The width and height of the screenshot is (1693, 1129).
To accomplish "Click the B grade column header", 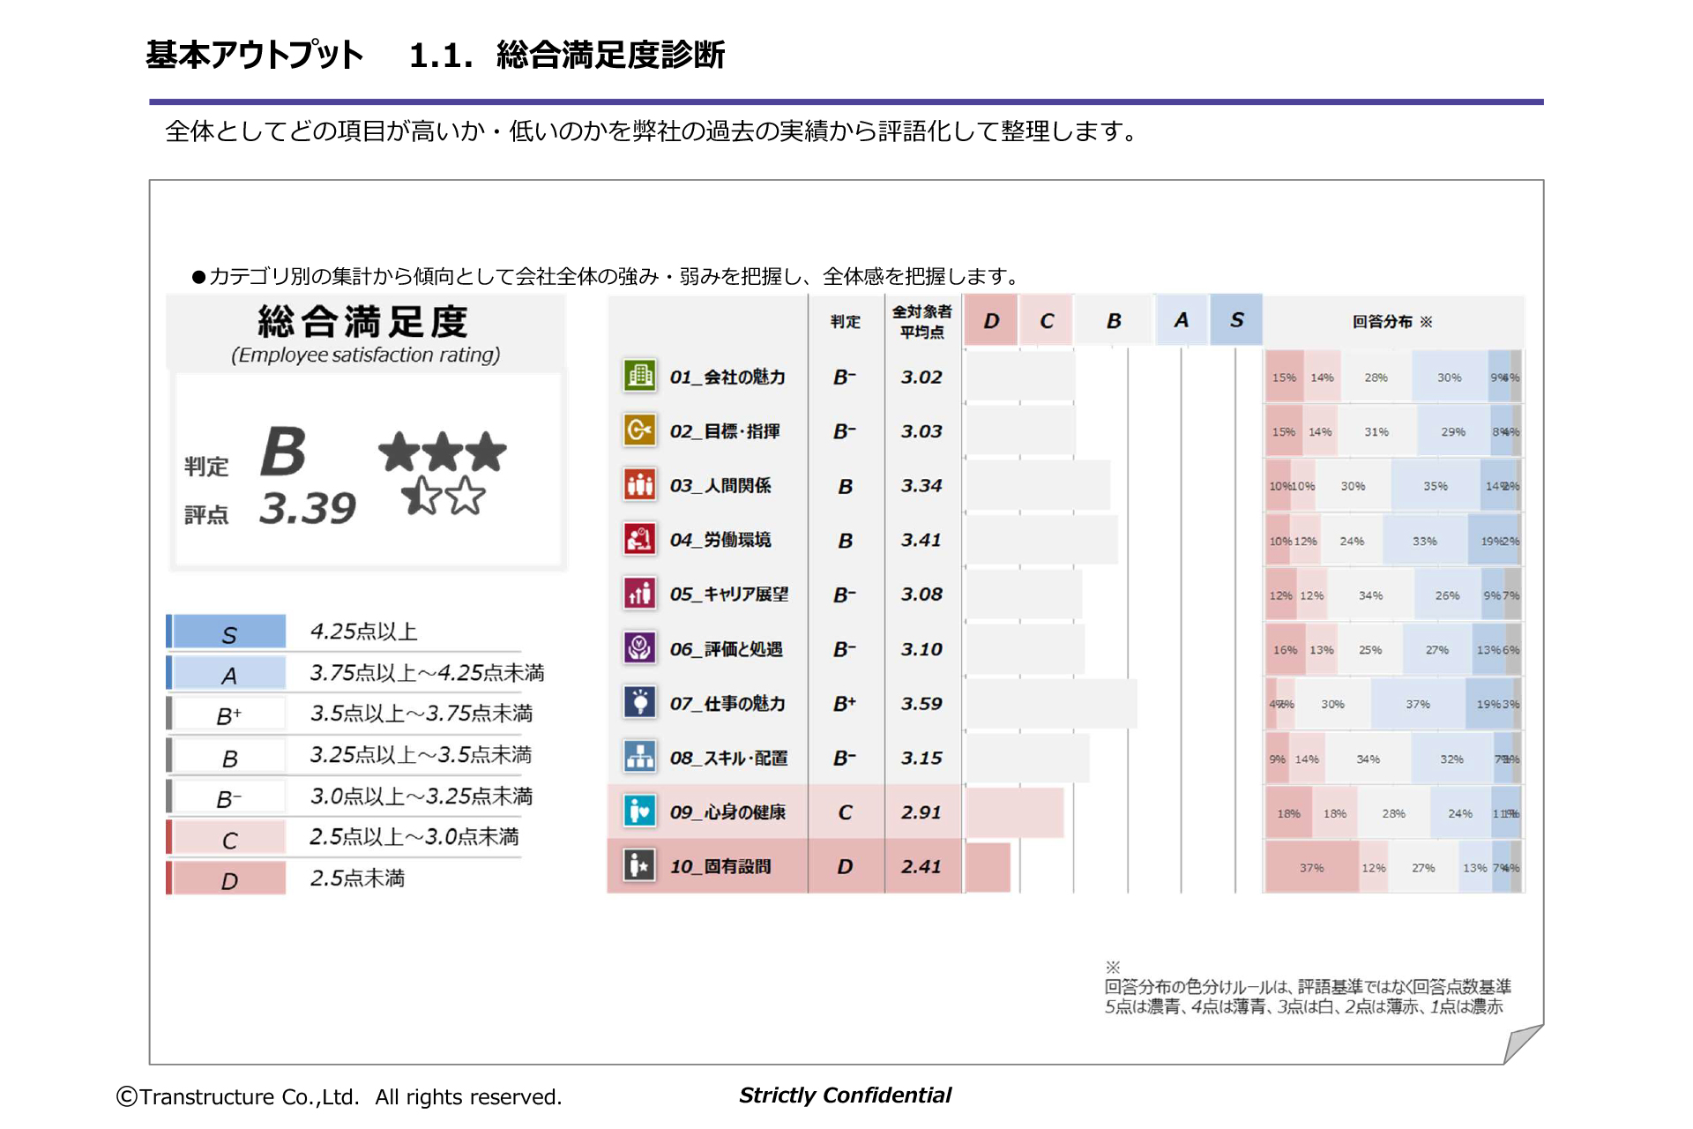I will 1114,320.
